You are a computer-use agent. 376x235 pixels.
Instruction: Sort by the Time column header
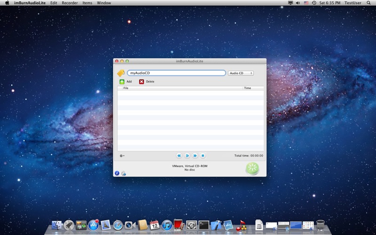click(253, 88)
